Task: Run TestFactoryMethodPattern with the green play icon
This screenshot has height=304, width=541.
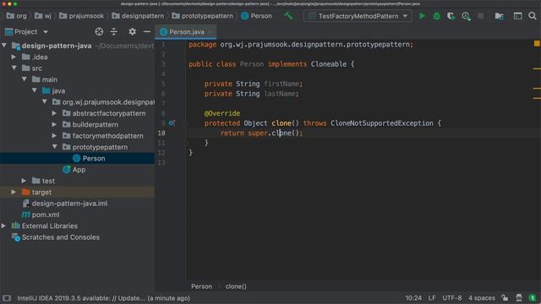Action: pos(422,16)
